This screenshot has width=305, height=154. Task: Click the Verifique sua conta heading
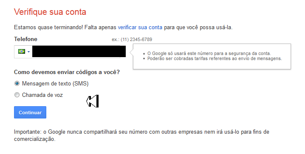tap(50, 12)
